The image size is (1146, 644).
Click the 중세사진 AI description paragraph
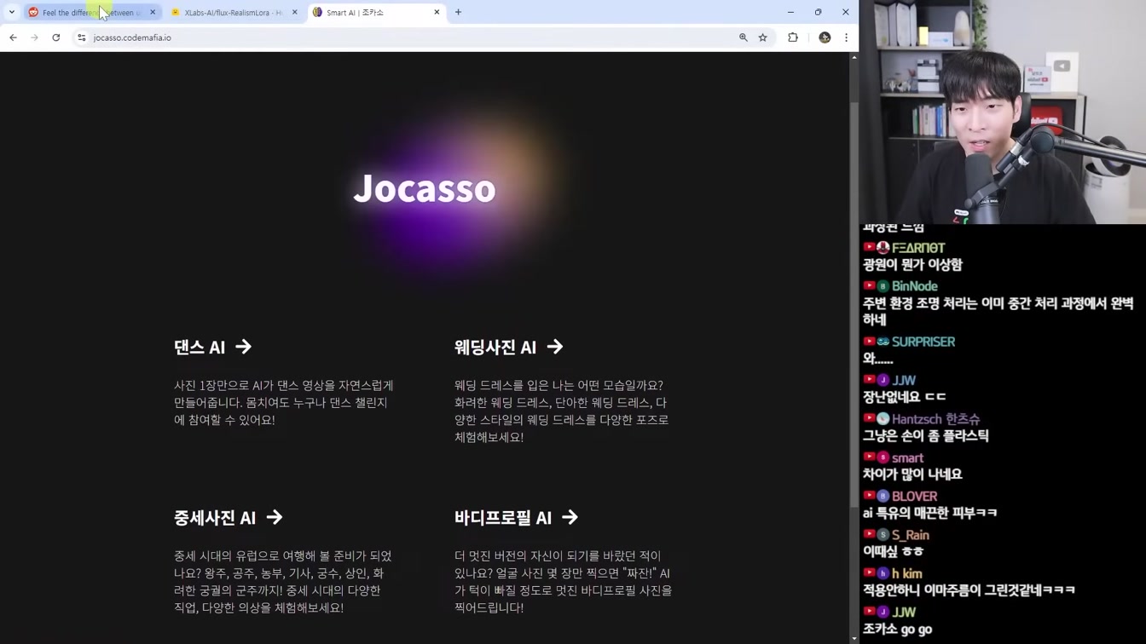pos(283,582)
